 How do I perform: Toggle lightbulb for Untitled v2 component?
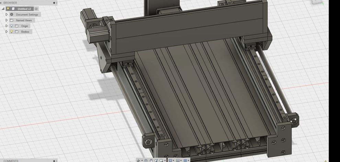pyautogui.click(x=8, y=9)
